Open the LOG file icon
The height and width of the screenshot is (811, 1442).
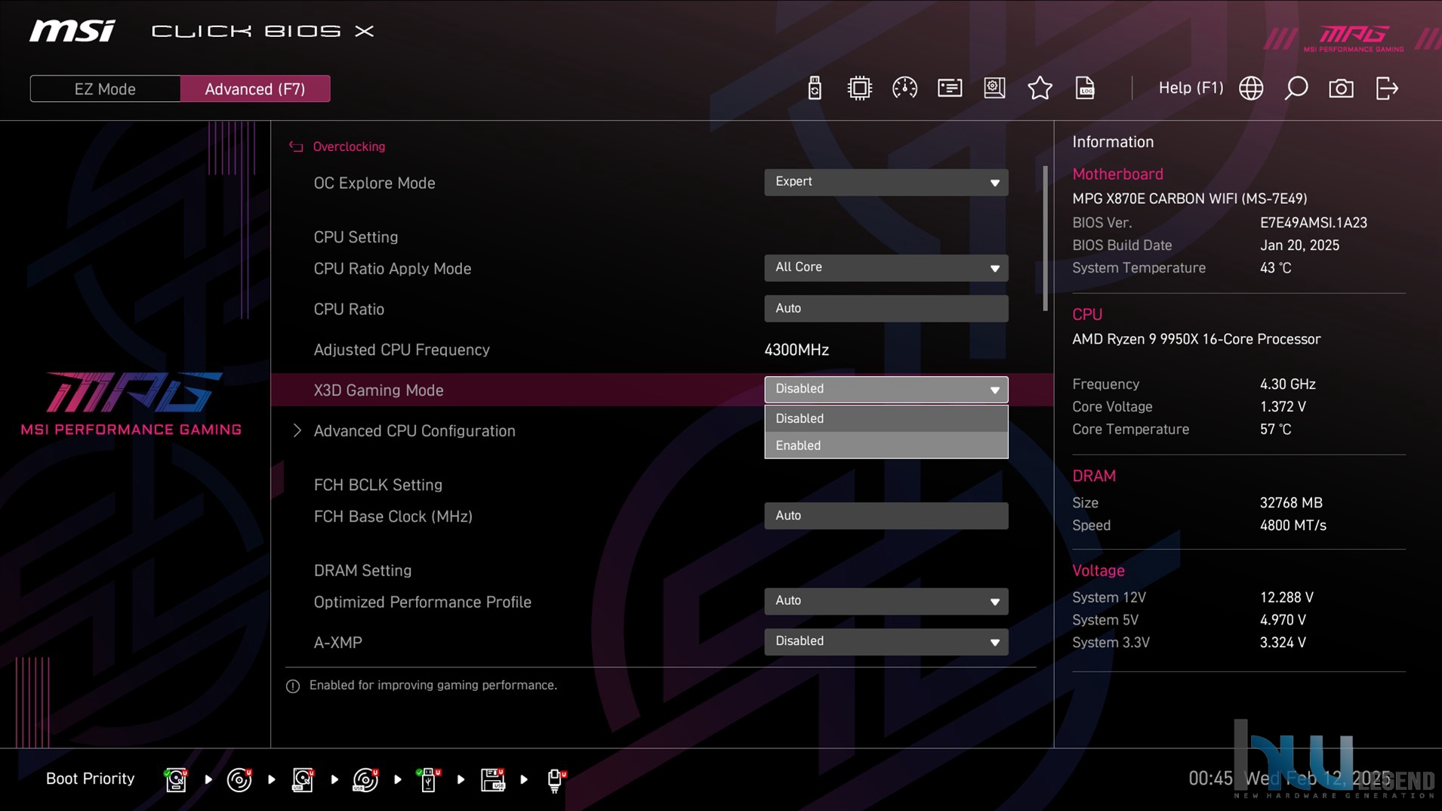tap(1085, 88)
